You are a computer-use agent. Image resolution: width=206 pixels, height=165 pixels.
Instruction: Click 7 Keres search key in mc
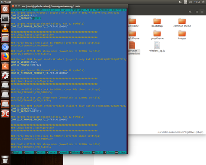(x=86, y=153)
